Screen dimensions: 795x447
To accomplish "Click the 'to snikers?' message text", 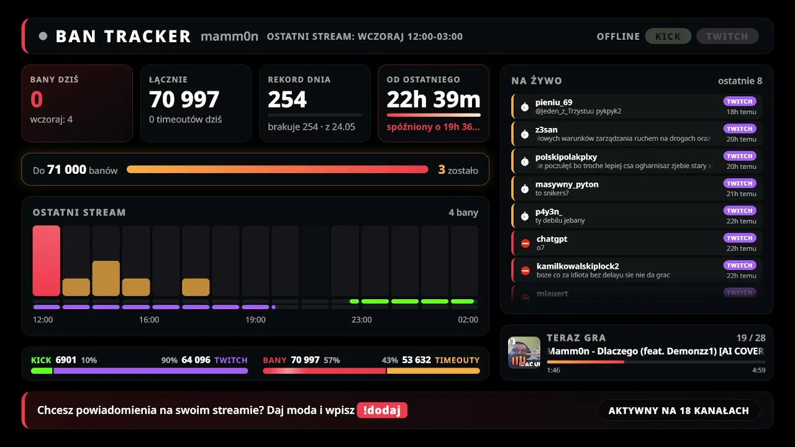I will tap(552, 193).
